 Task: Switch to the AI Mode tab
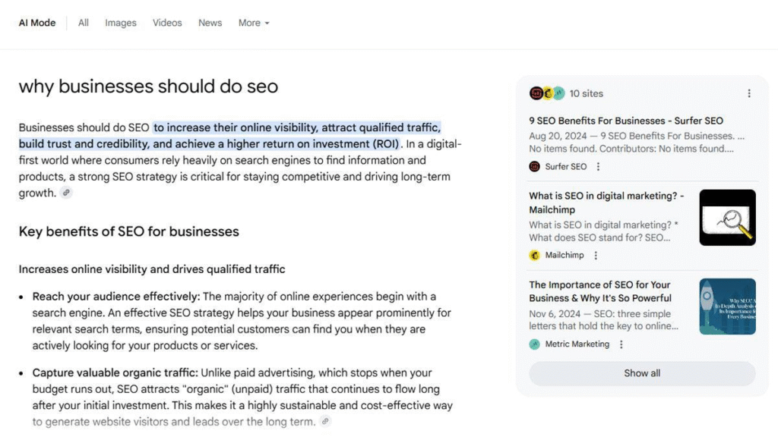click(37, 23)
